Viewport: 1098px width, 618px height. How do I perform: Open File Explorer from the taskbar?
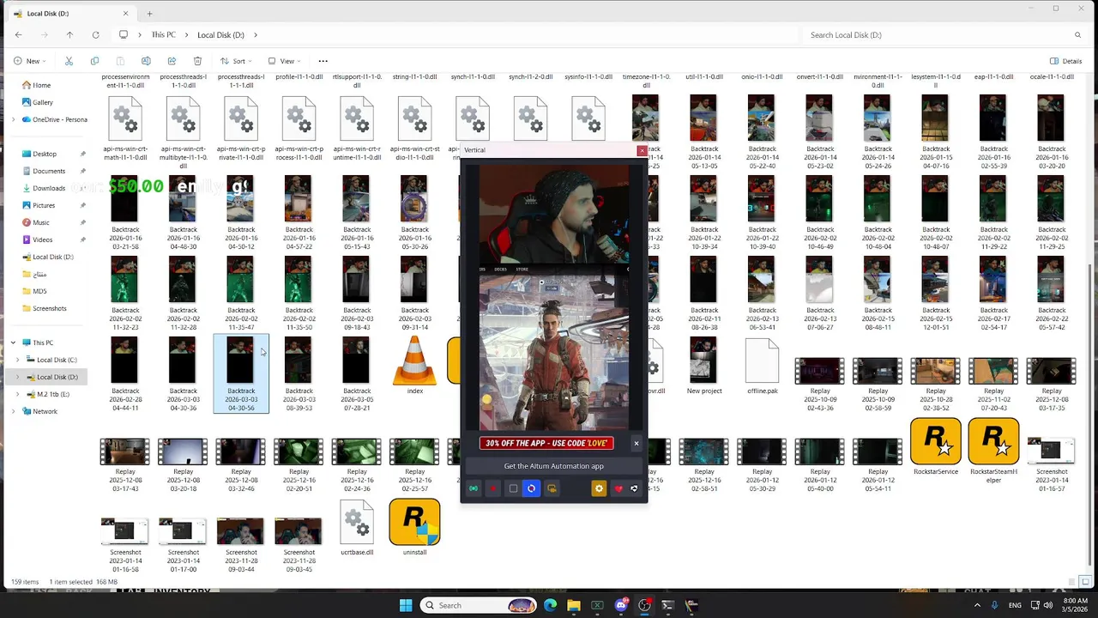tap(574, 605)
